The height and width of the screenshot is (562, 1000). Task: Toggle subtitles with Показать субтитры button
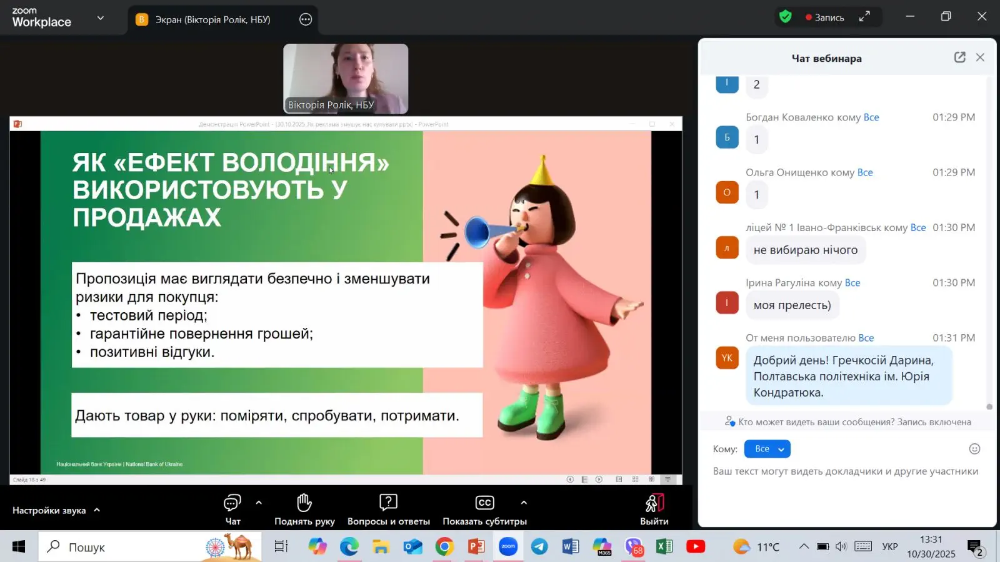pos(484,503)
